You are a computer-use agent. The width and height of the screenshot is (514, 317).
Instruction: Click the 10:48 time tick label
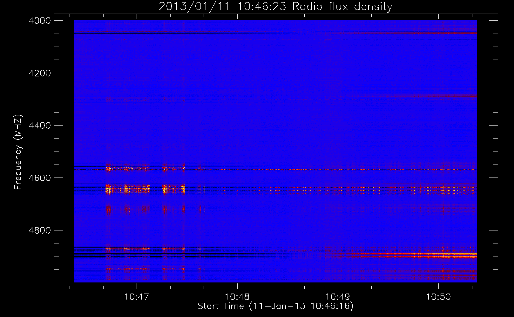[x=237, y=297]
